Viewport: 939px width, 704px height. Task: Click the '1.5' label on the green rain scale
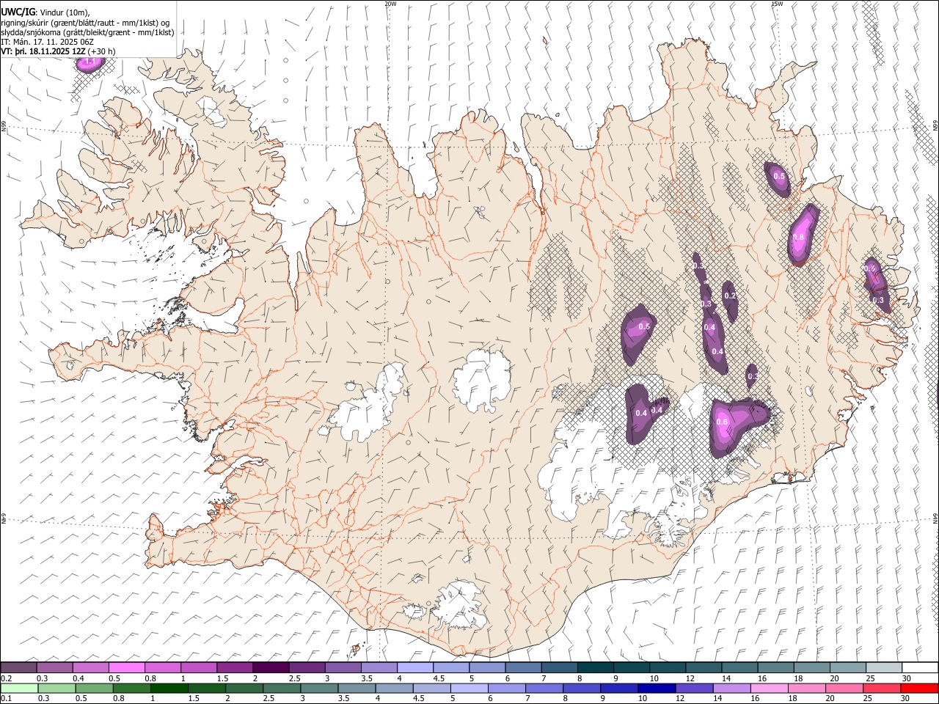click(194, 699)
